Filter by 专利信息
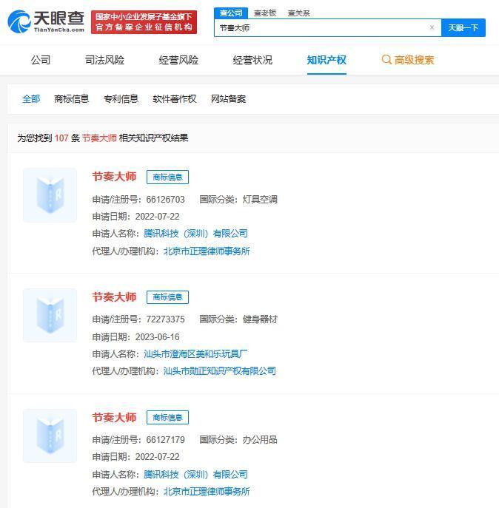499x508 pixels. pos(121,99)
